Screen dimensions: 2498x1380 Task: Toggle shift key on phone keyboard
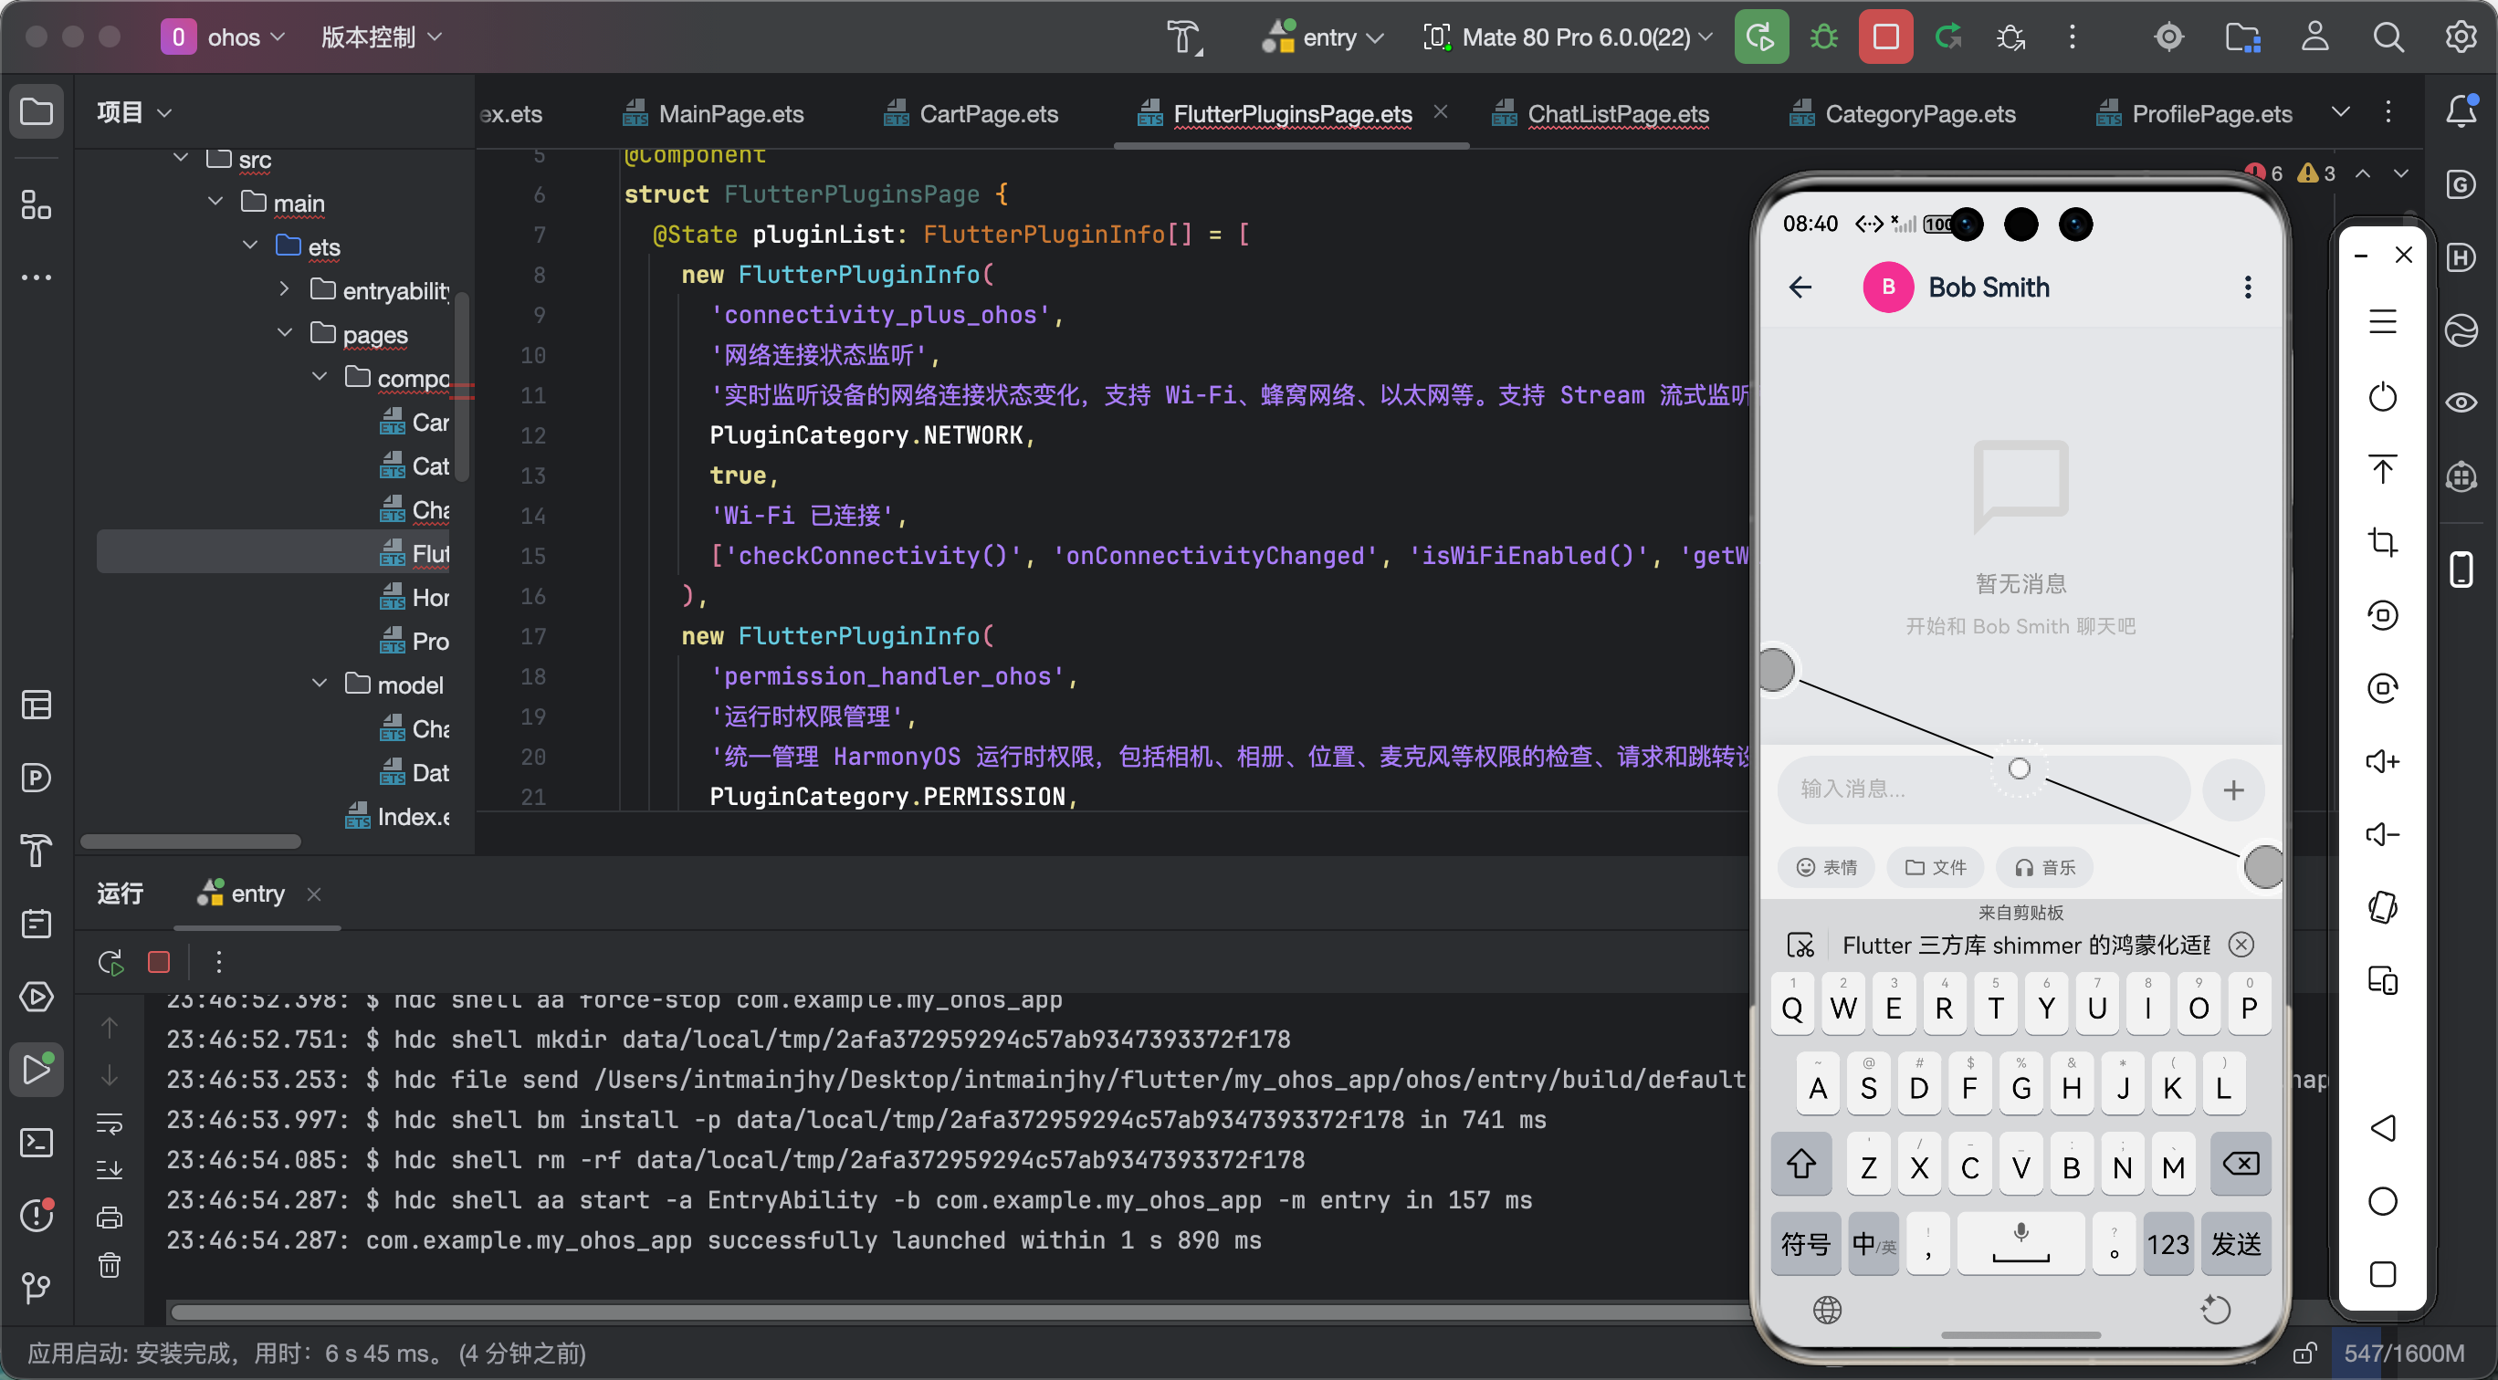click(1800, 1164)
